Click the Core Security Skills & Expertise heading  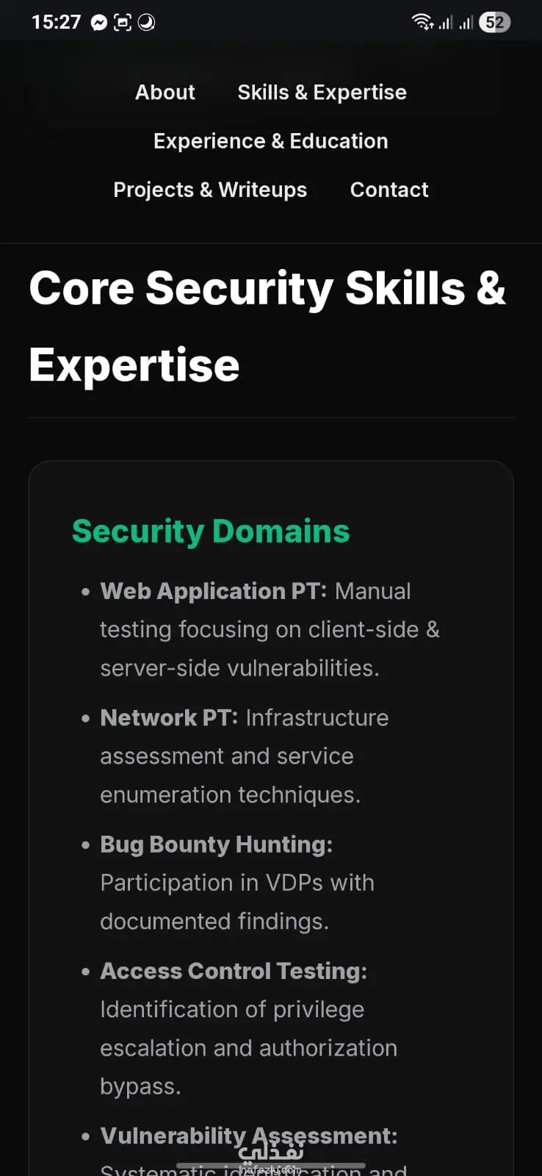click(267, 326)
